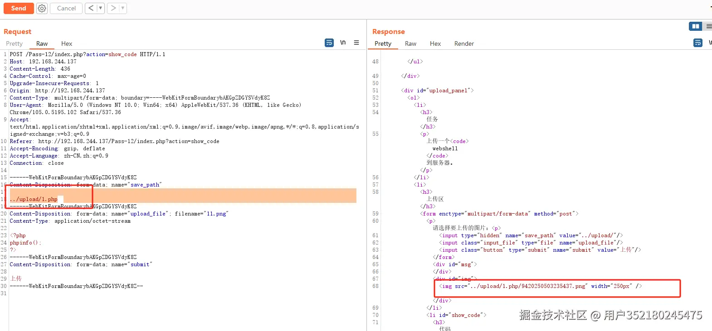Screen dimensions: 712x331
Task: Click the User-Agent: Mozilla/5.0 header line
Action: pyautogui.click(x=156, y=105)
